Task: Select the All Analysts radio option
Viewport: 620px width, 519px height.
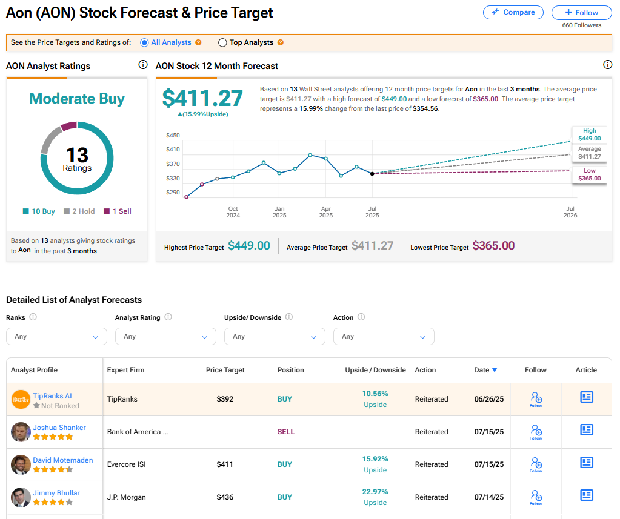Action: click(144, 43)
